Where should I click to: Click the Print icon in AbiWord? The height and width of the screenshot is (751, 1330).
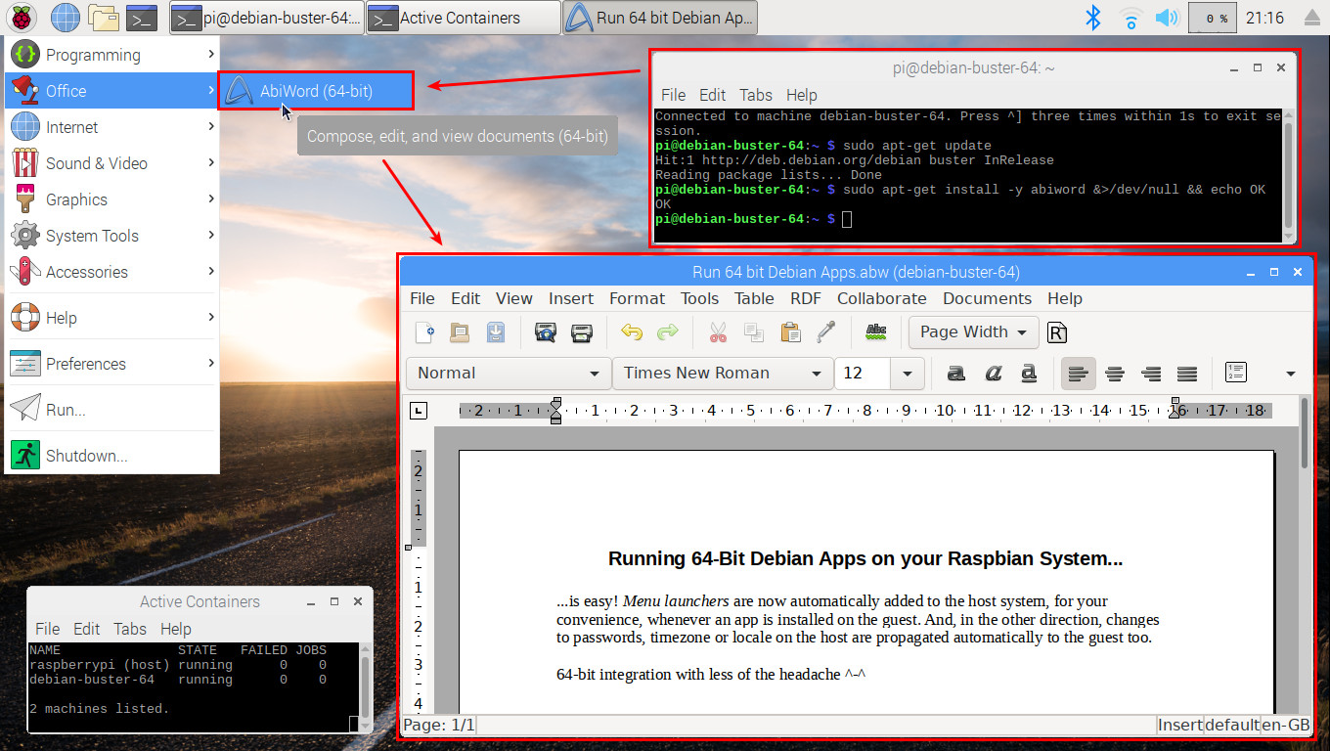[582, 332]
